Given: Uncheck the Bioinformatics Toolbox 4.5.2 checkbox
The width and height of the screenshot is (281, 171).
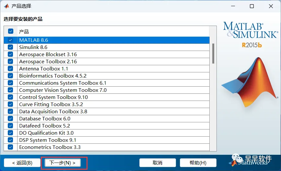Looking at the screenshot, I should [10, 76].
